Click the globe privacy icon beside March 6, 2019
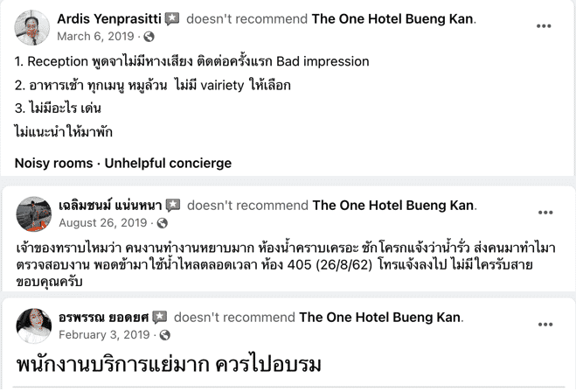This screenshot has height=392, width=576. point(149,37)
